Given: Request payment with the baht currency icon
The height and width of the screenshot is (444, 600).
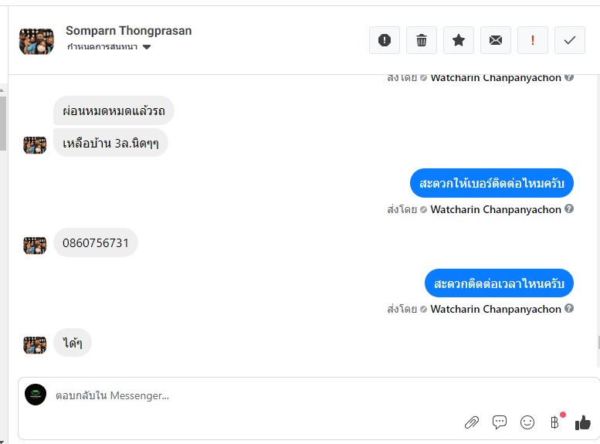Looking at the screenshot, I should point(554,422).
